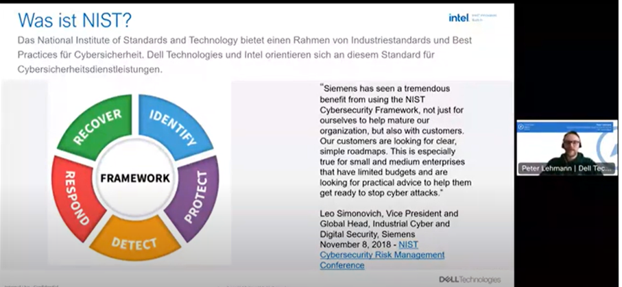
Task: Click the "Was ist NIST?" slide title
Action: tap(75, 21)
